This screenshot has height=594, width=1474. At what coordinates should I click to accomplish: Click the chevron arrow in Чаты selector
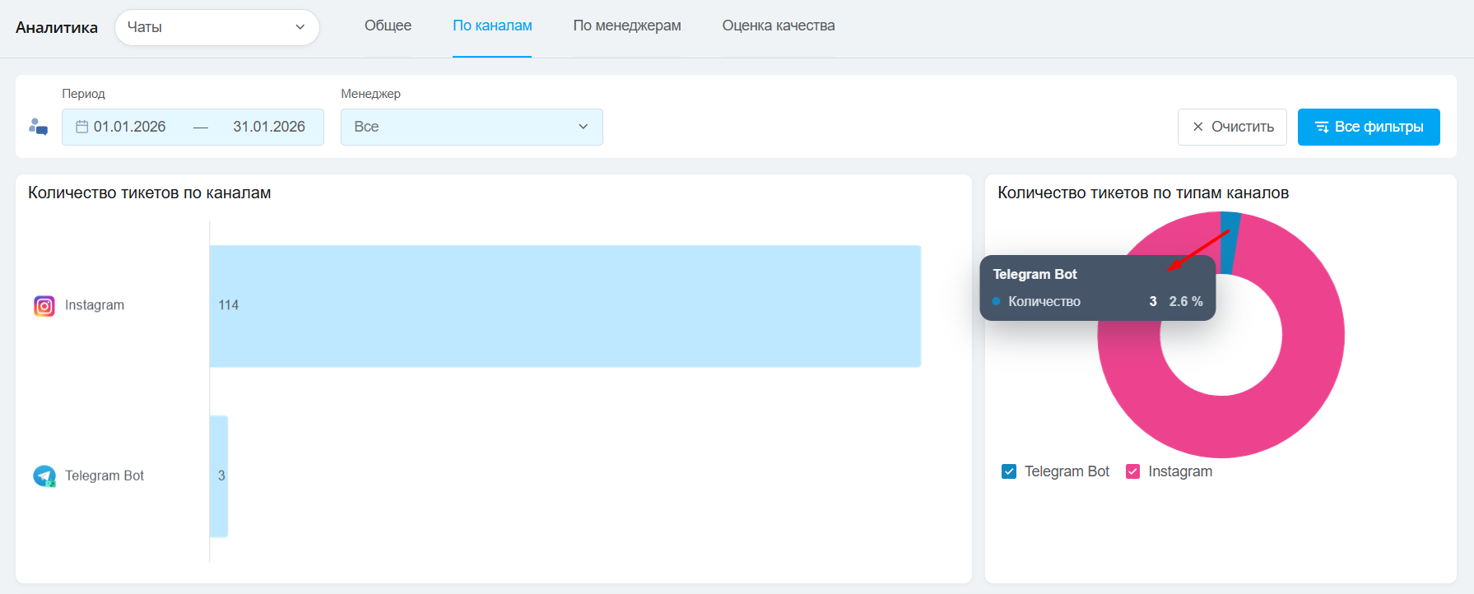(x=300, y=27)
